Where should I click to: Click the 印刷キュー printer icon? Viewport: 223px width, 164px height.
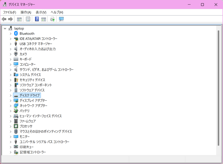[x=16, y=147]
